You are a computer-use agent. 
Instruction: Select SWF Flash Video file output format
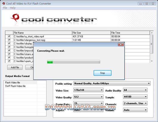pyautogui.click(x=15, y=86)
